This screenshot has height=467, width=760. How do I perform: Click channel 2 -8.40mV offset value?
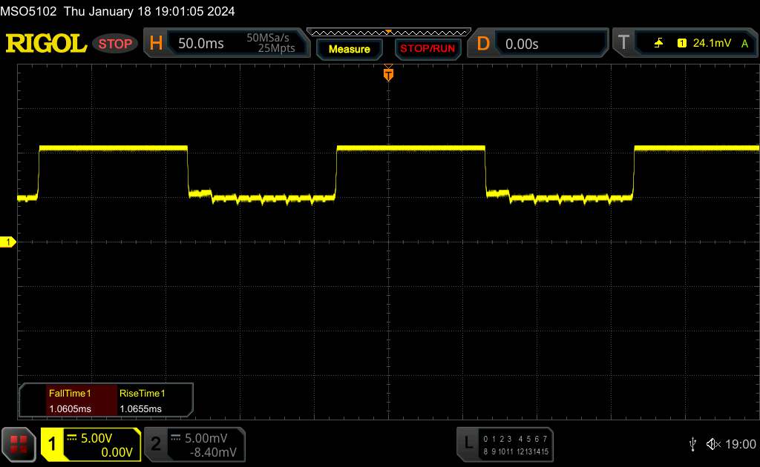(x=213, y=452)
